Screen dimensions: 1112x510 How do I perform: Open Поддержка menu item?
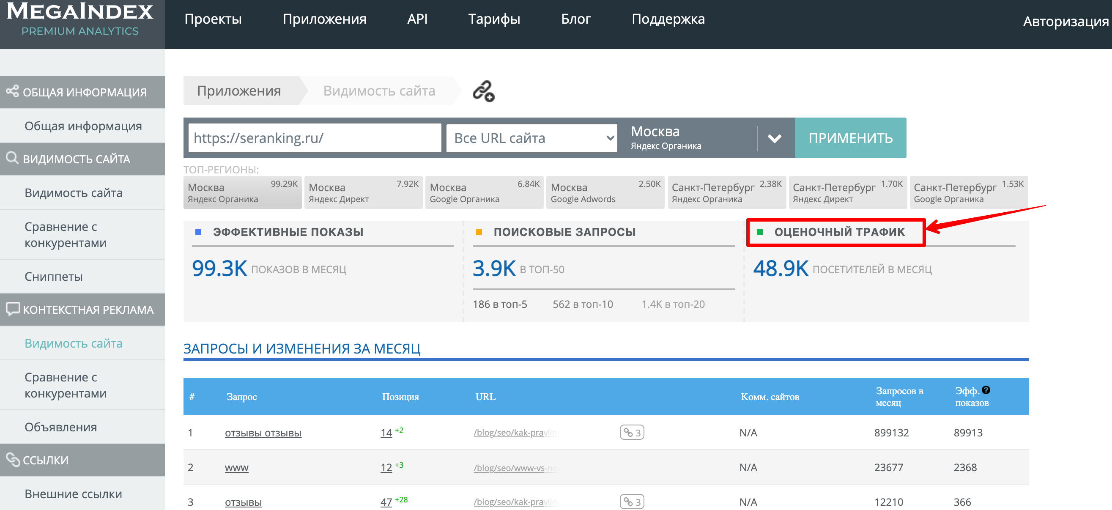click(x=668, y=19)
